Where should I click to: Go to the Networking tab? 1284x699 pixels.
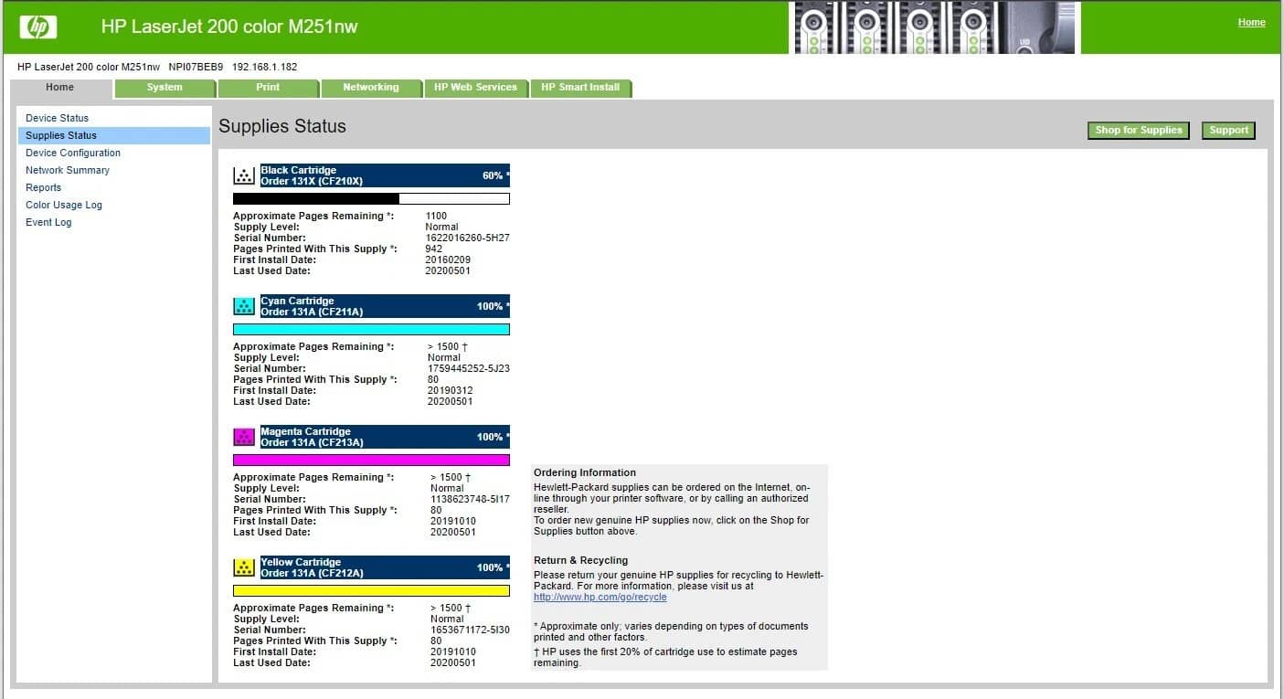(371, 88)
